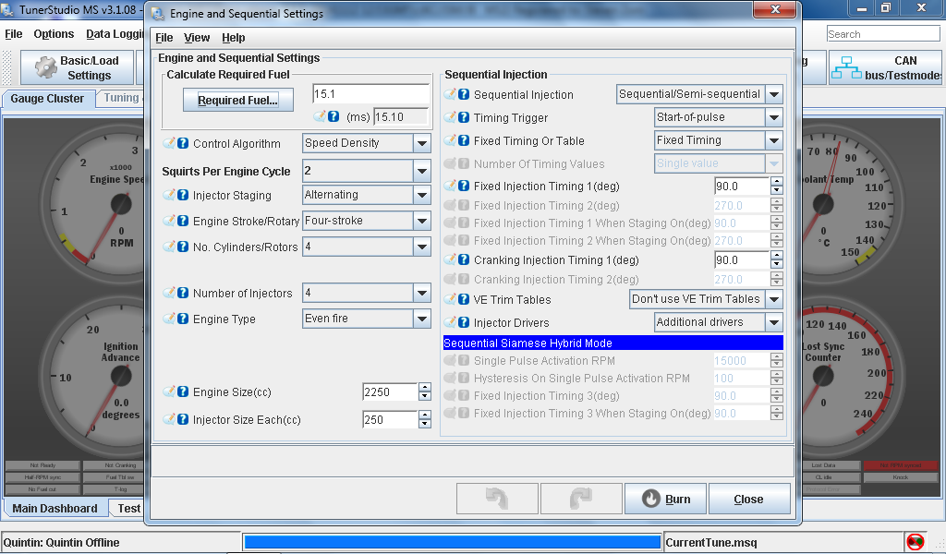Click the offline connection status icon
946x554 pixels.
(x=916, y=542)
